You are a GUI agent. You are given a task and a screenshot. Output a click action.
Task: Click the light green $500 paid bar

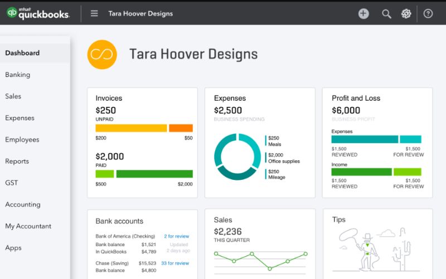point(105,174)
